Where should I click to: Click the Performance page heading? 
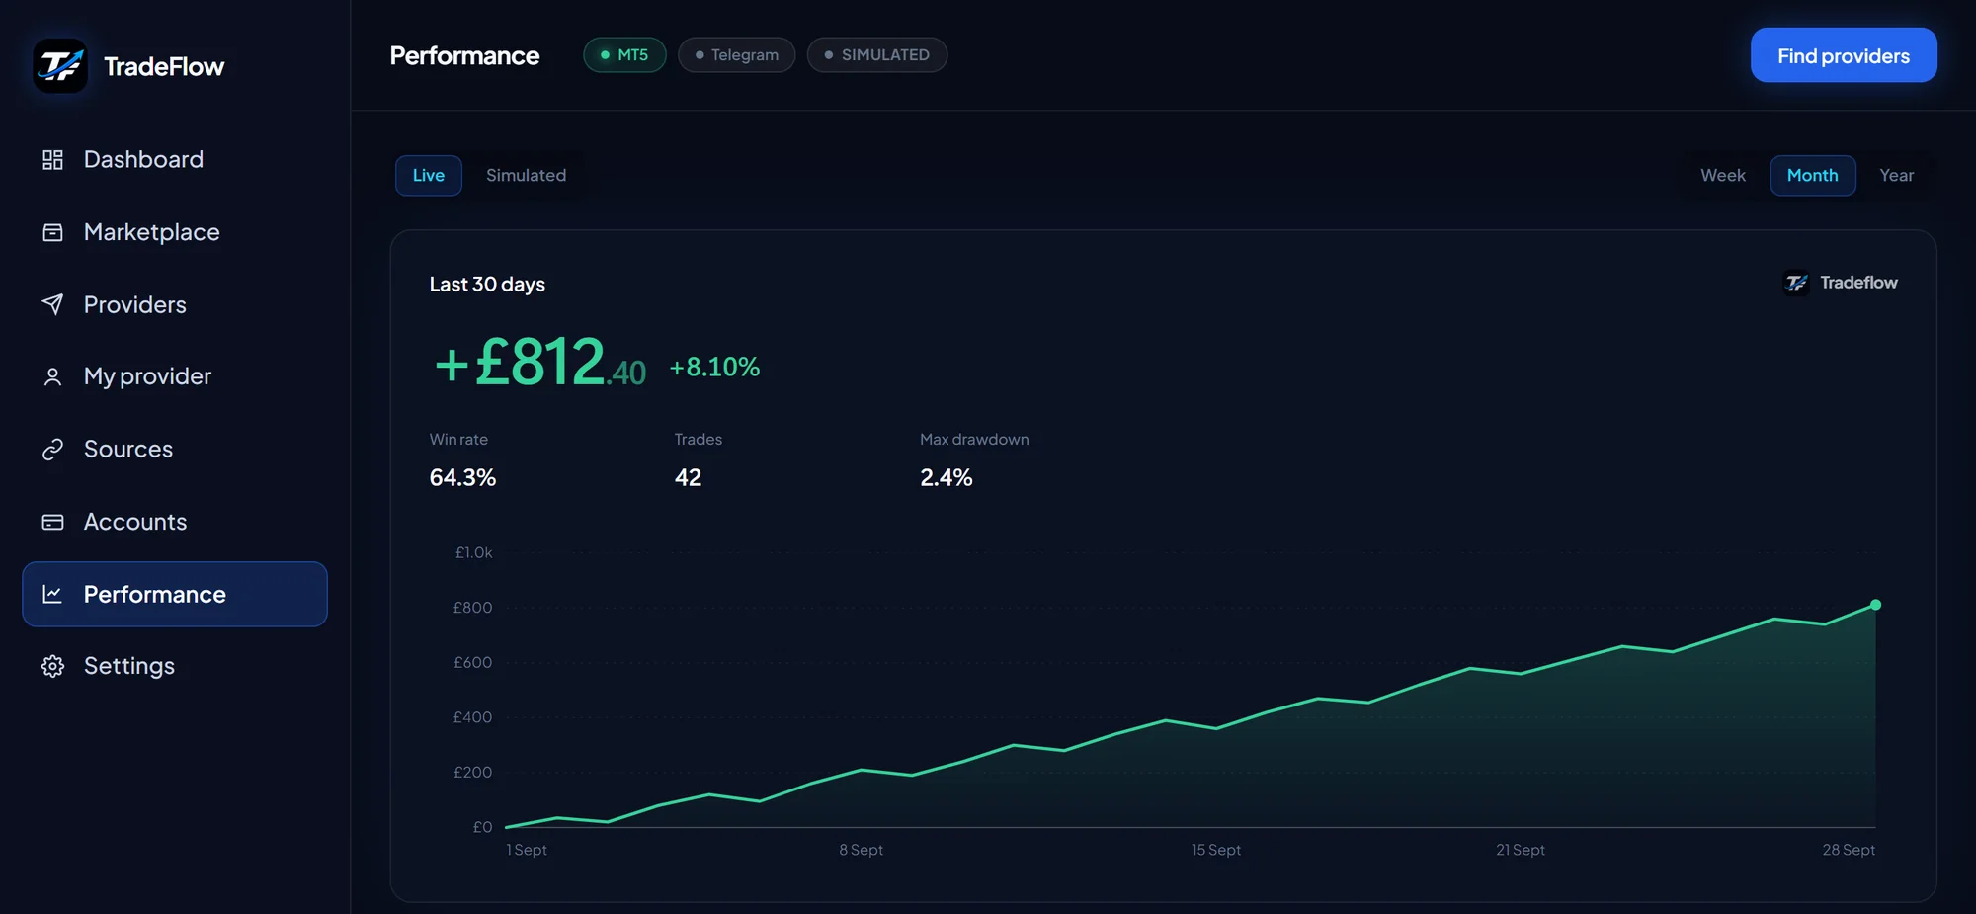click(x=464, y=55)
